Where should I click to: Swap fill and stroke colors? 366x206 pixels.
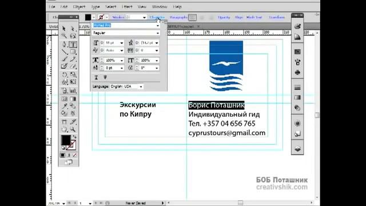tap(74, 137)
